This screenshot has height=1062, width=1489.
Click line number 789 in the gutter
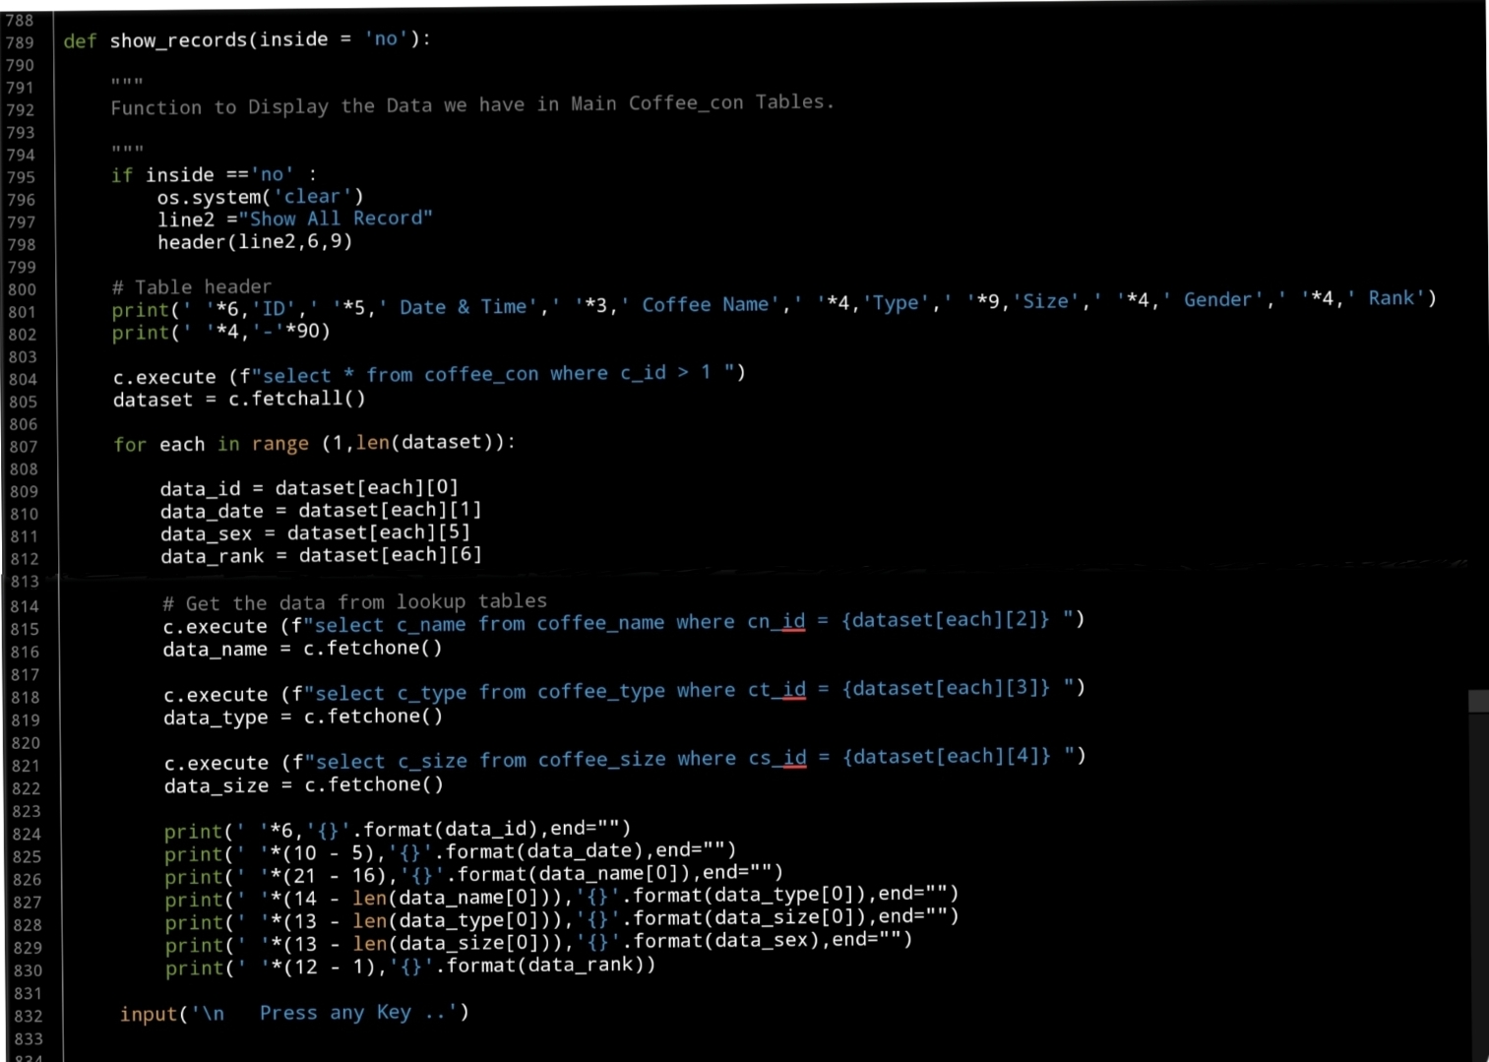coord(20,42)
